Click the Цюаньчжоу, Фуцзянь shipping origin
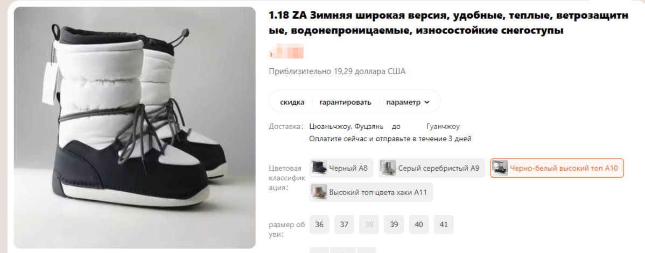The height and width of the screenshot is (253, 645). 346,127
